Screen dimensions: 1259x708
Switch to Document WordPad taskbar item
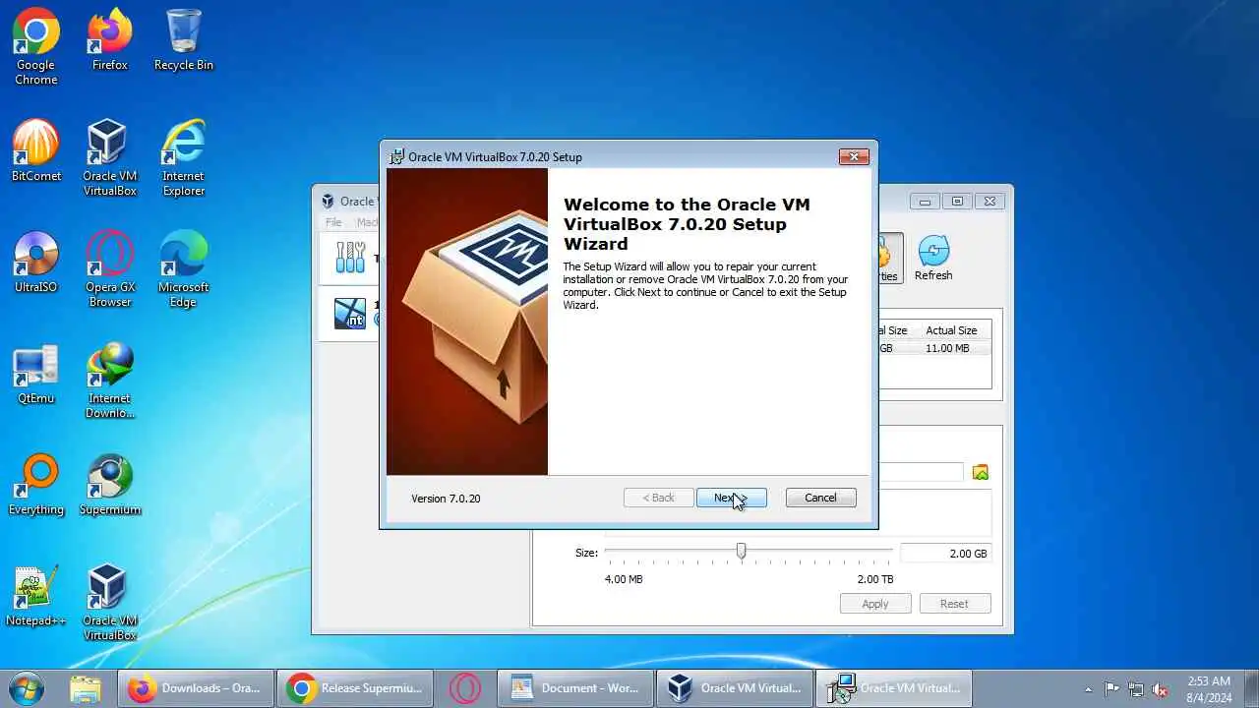[x=574, y=688]
